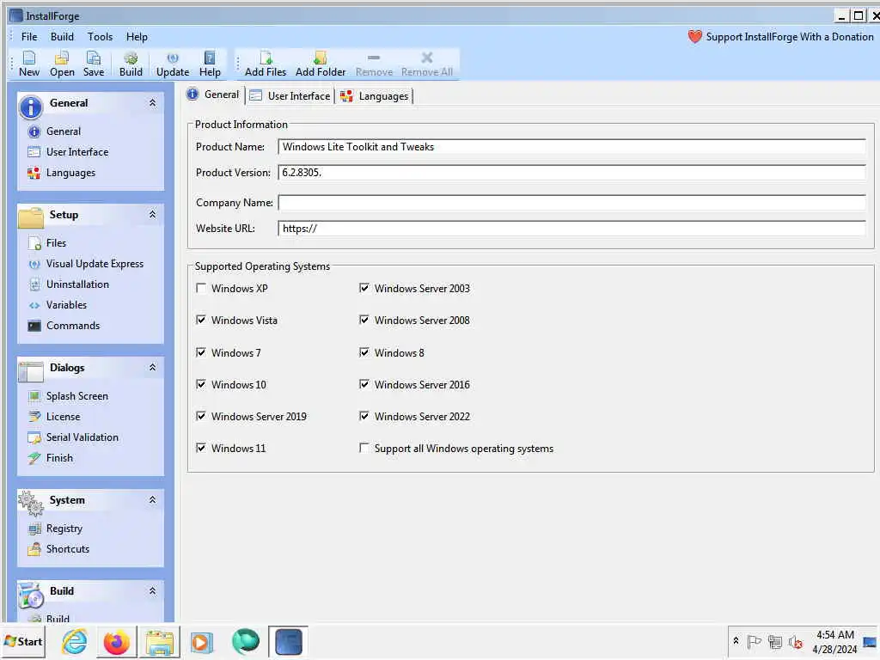880x660 pixels.
Task: Open a project with the Open toolbar icon
Action: 62,64
